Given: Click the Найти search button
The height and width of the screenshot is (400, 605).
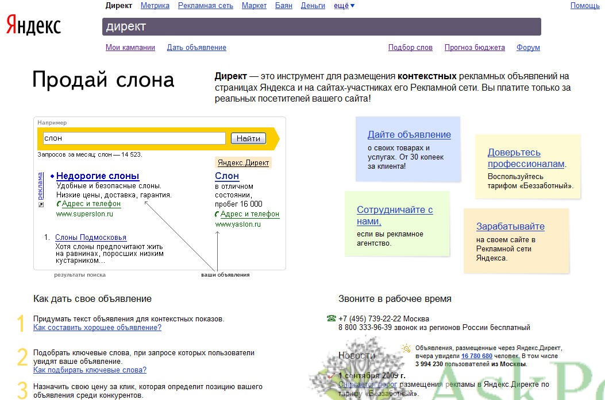Looking at the screenshot, I should point(248,138).
